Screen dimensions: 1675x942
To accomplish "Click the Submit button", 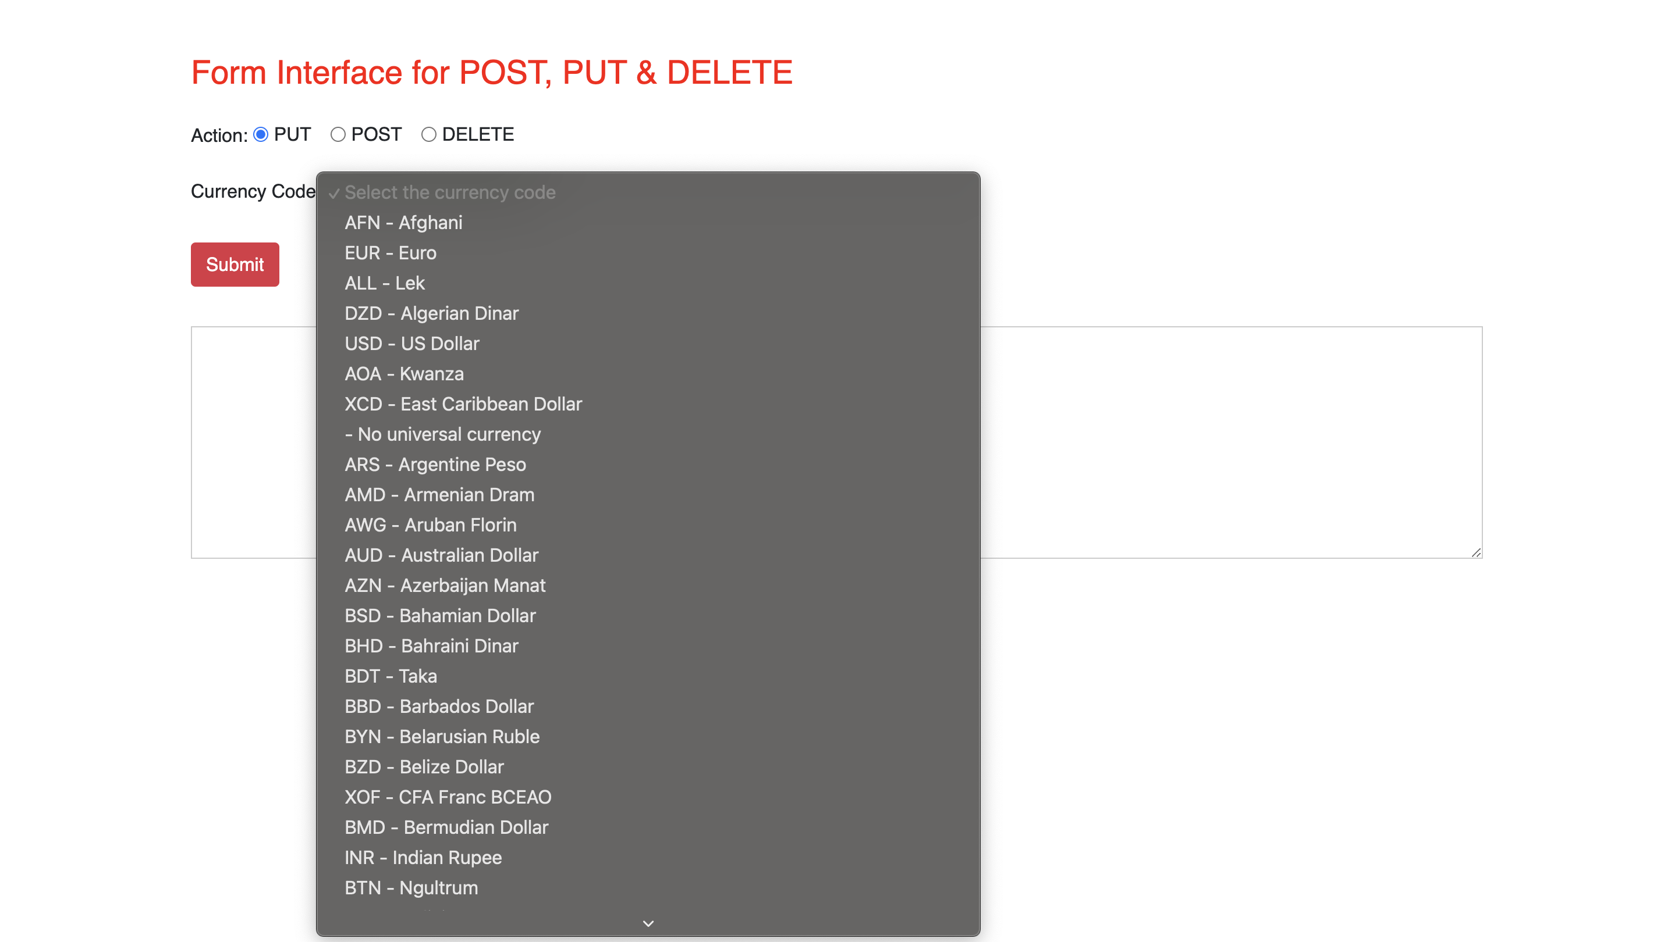I will [x=235, y=265].
